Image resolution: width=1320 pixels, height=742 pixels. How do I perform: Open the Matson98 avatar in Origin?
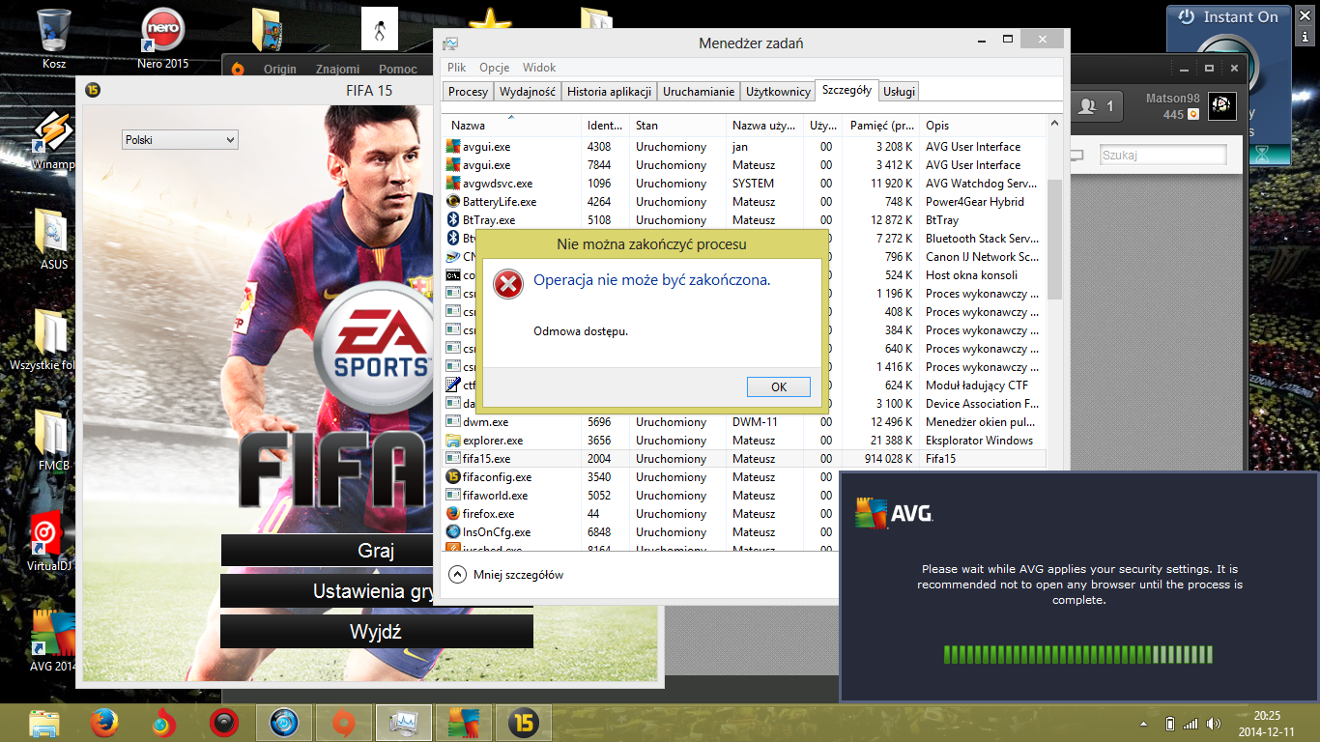1221,105
